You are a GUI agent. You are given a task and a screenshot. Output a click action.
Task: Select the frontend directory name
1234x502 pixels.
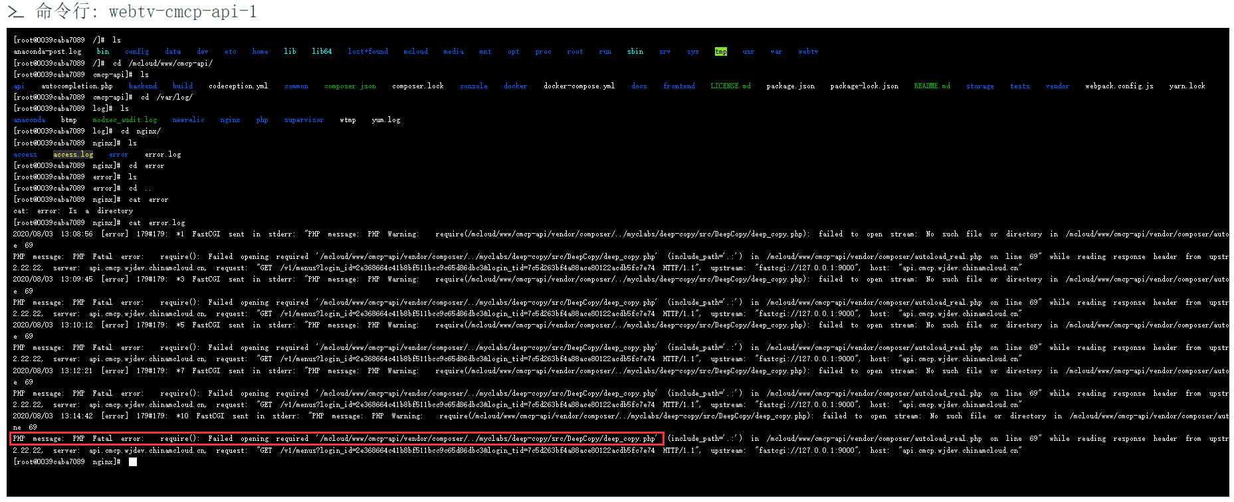click(x=679, y=86)
